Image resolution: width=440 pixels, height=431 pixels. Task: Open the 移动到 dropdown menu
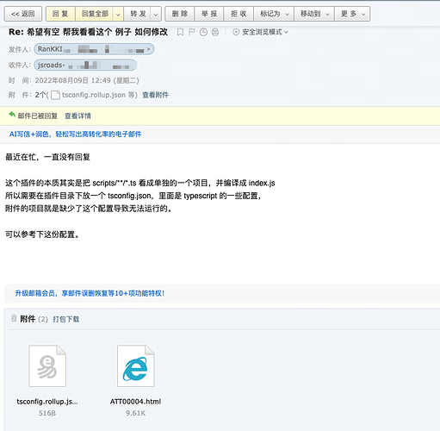coord(314,14)
